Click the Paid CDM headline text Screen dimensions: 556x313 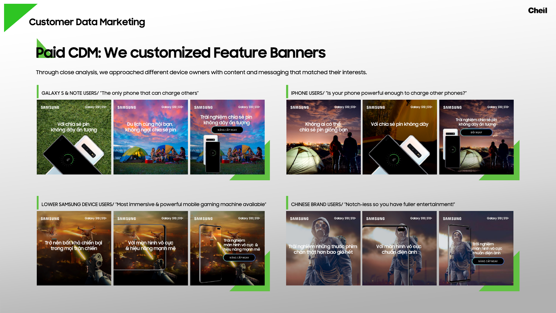click(x=181, y=53)
